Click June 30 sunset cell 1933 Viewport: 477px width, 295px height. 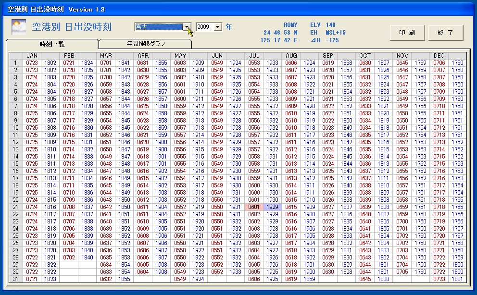click(236, 272)
